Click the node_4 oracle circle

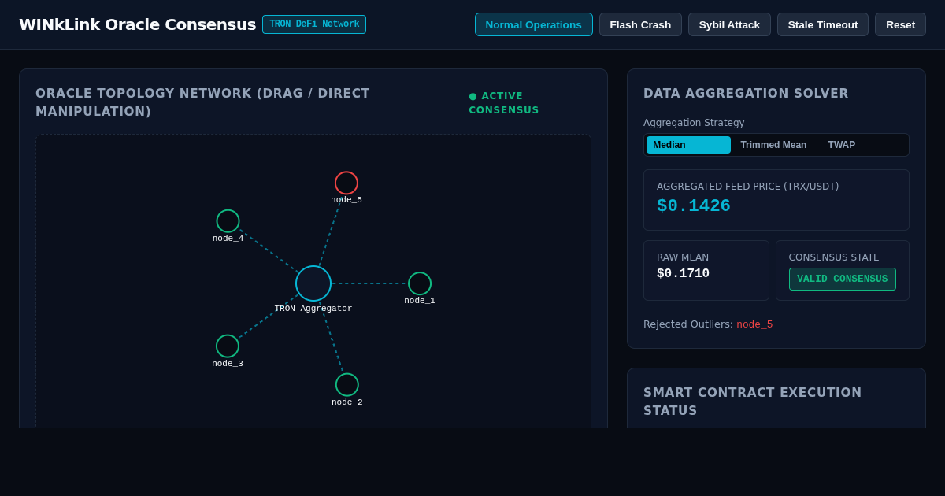click(x=228, y=221)
